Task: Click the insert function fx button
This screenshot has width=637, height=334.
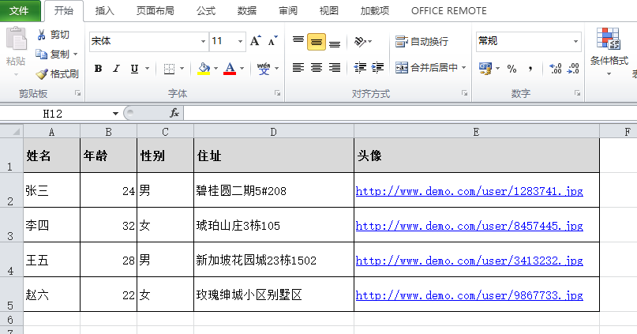Action: pyautogui.click(x=174, y=113)
